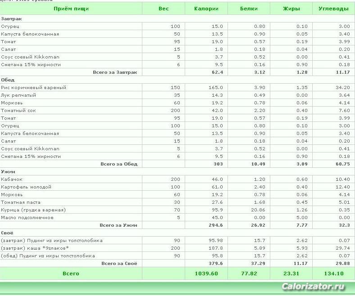Click dinner proteins subtotal 26.92

pyautogui.click(x=258, y=225)
